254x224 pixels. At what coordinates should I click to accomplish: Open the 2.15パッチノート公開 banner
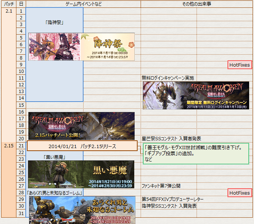coord(81,126)
